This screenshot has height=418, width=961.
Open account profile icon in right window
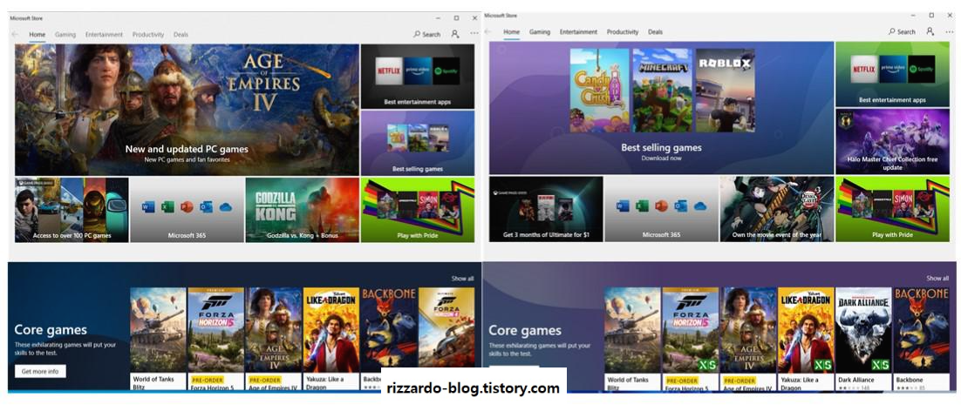[x=930, y=31]
